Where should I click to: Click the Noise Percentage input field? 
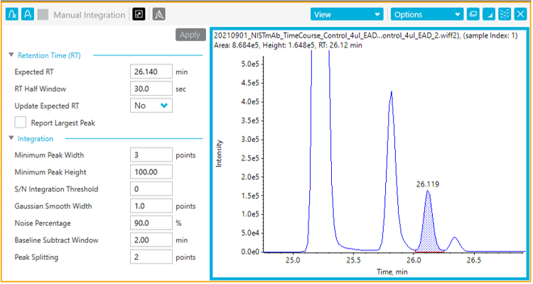point(152,223)
